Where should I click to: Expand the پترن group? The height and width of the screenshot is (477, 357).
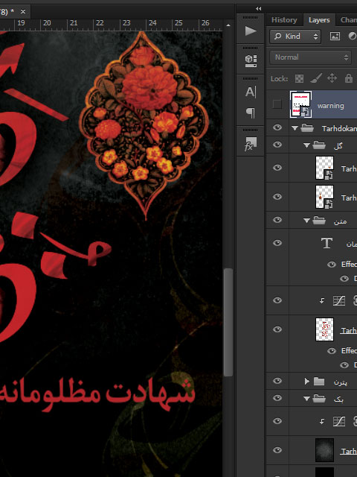point(307,381)
